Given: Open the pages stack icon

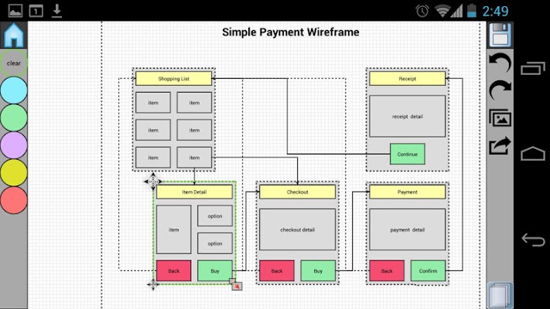Looking at the screenshot, I should (x=500, y=295).
